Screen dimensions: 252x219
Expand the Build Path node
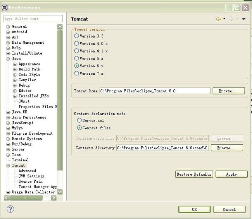[x=15, y=70]
